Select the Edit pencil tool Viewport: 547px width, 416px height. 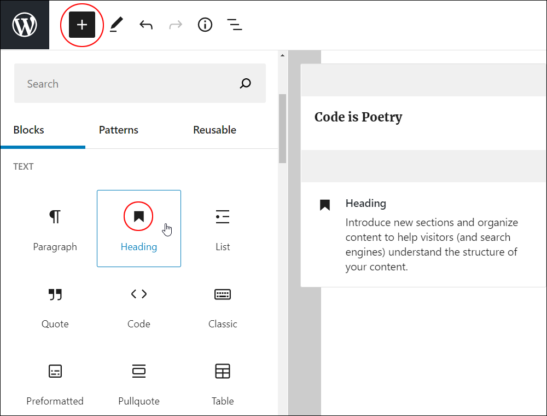(x=117, y=25)
